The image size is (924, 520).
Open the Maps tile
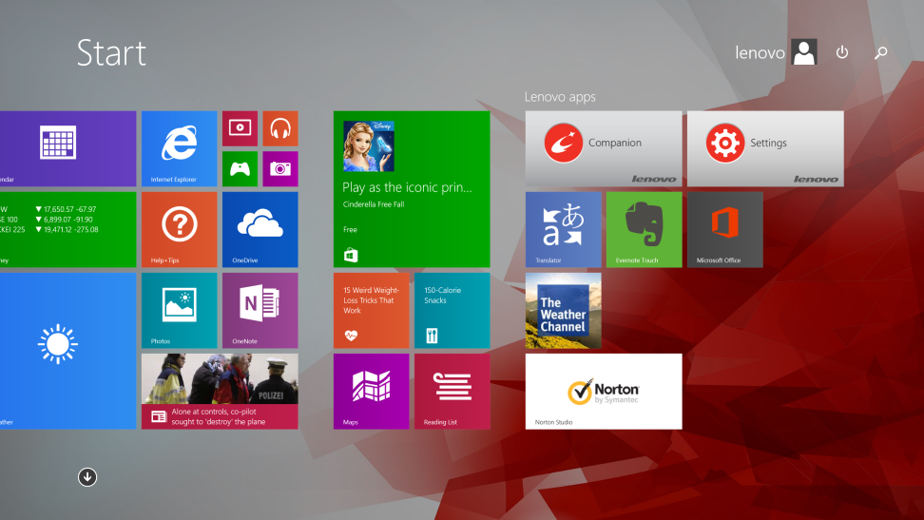[372, 392]
